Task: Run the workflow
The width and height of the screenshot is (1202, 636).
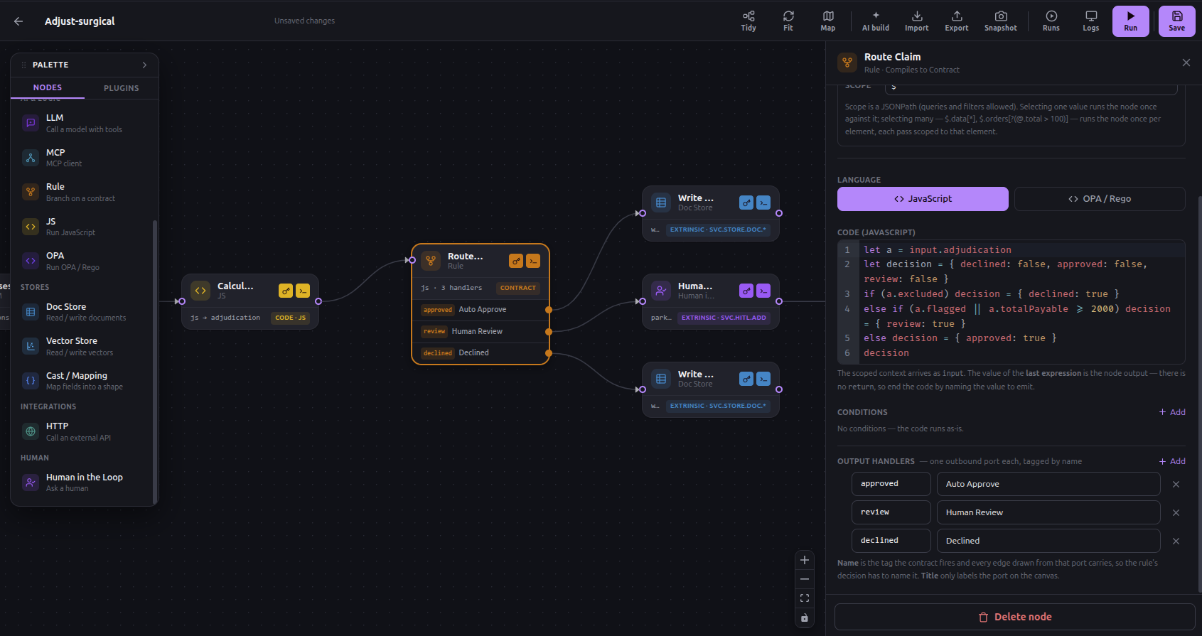Action: tap(1131, 21)
